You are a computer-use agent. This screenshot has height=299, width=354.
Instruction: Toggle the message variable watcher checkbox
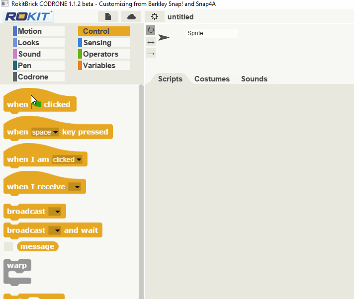pyautogui.click(x=8, y=246)
